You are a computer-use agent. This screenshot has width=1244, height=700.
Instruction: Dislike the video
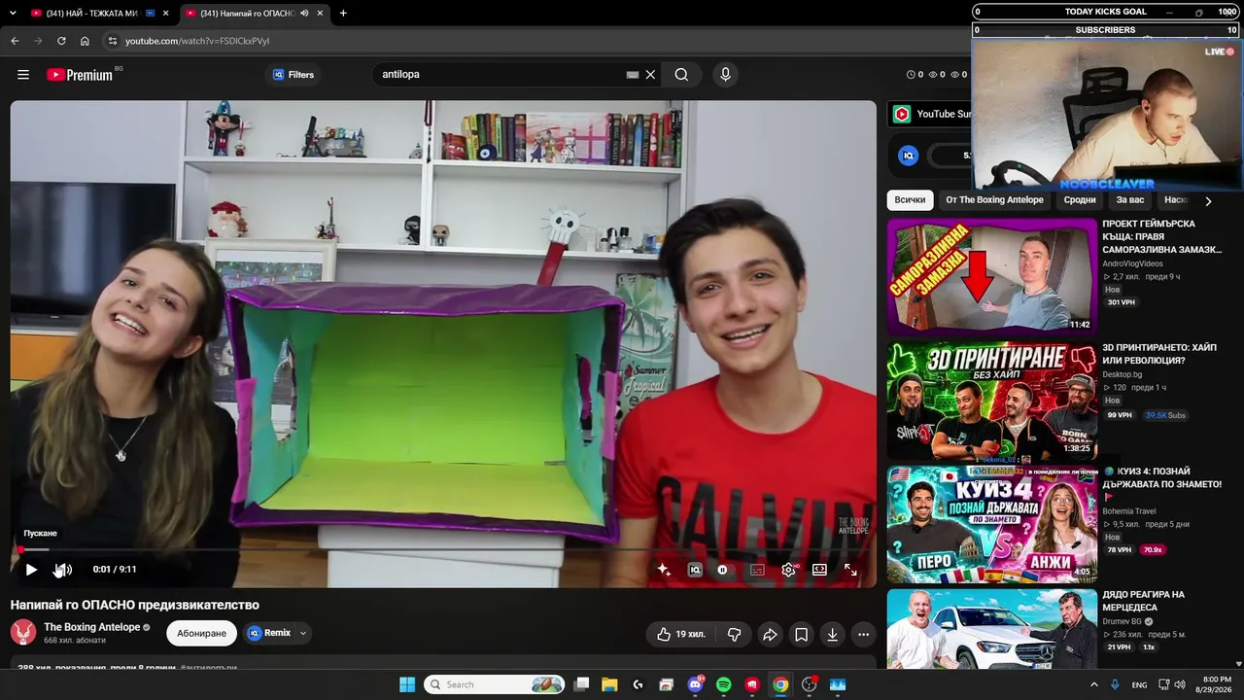(x=734, y=635)
